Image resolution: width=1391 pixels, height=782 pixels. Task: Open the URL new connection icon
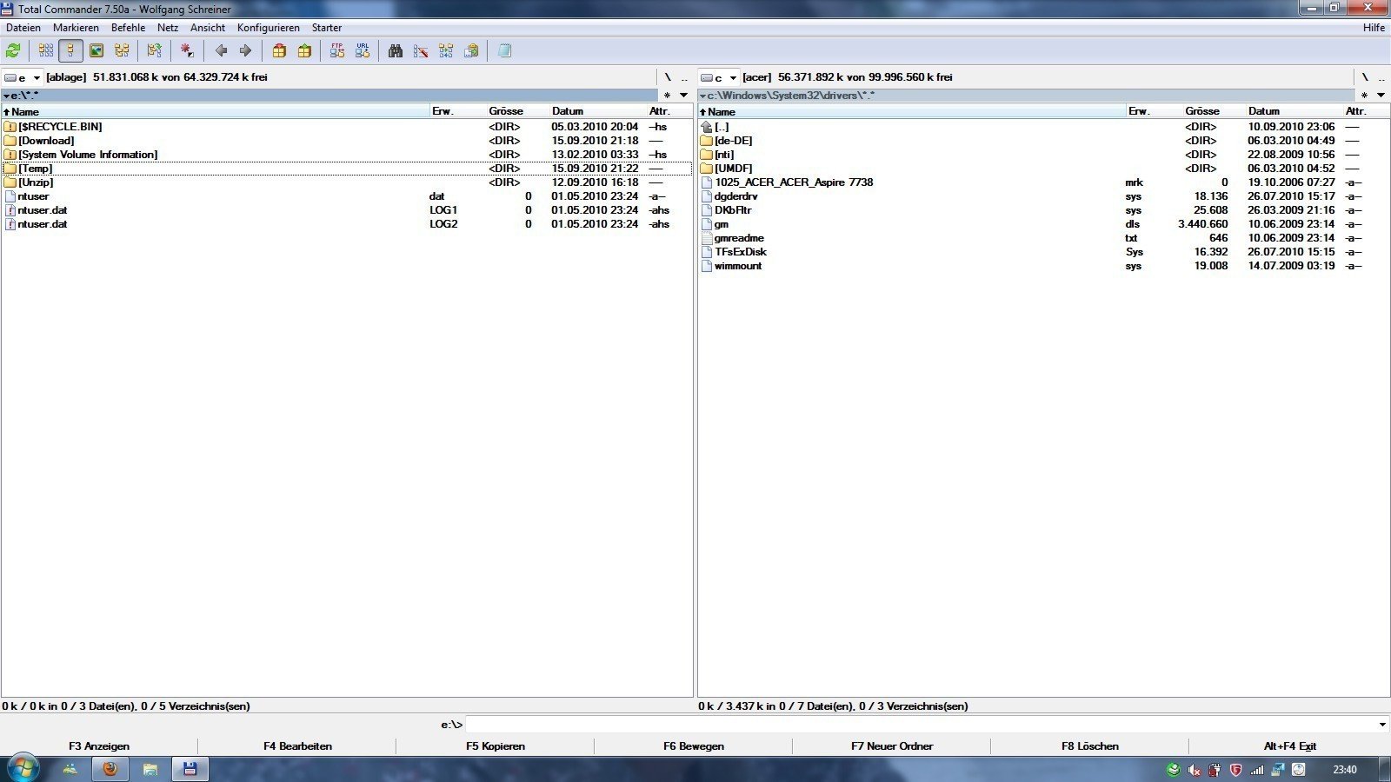pos(363,51)
